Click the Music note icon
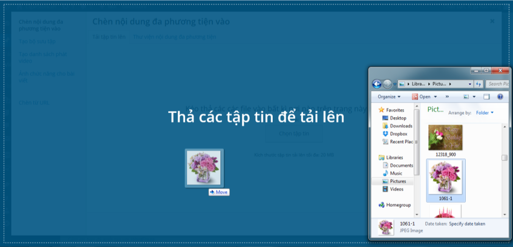The height and width of the screenshot is (247, 513). [x=386, y=173]
